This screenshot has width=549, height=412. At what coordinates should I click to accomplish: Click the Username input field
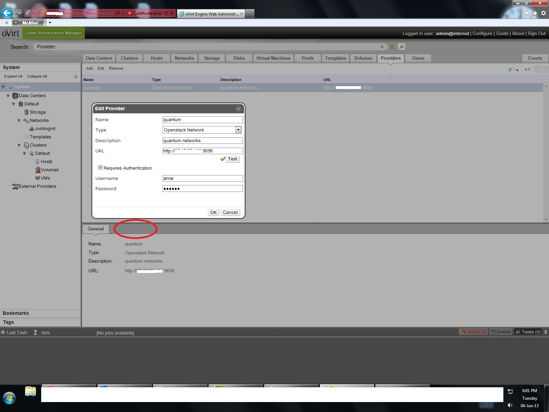[202, 179]
